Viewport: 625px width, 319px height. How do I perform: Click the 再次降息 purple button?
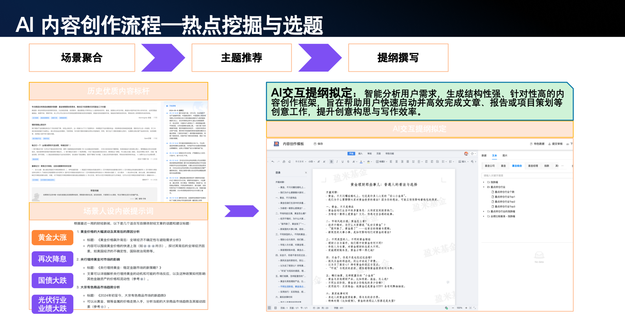(x=52, y=259)
